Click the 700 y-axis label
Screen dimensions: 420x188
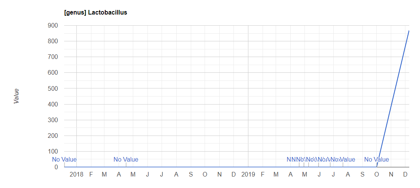coord(53,57)
